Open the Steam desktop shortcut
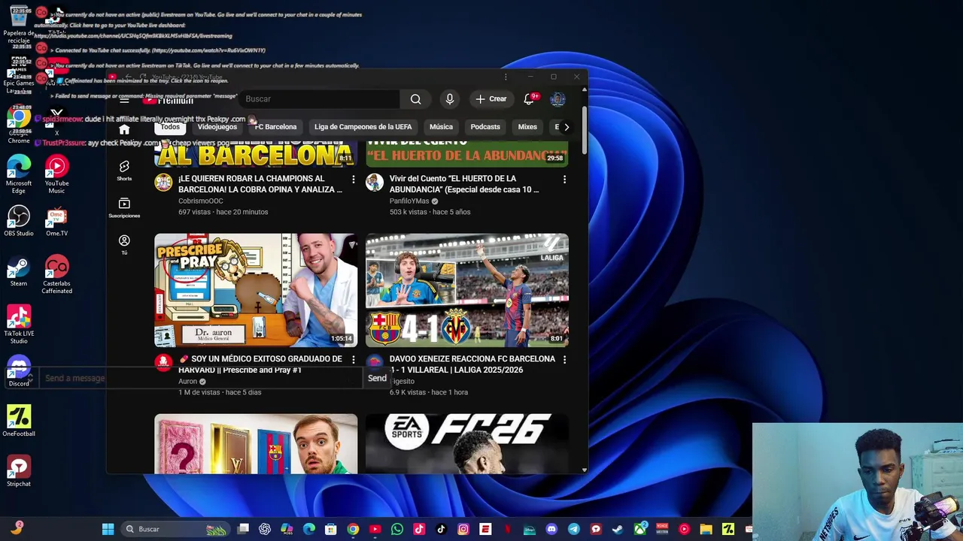Screen dimensions: 963x541 click(19, 272)
